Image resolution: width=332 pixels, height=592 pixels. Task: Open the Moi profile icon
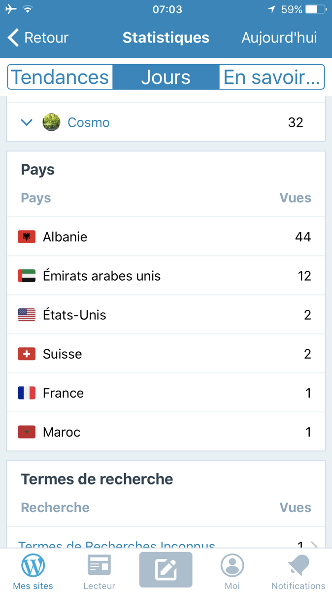click(232, 566)
